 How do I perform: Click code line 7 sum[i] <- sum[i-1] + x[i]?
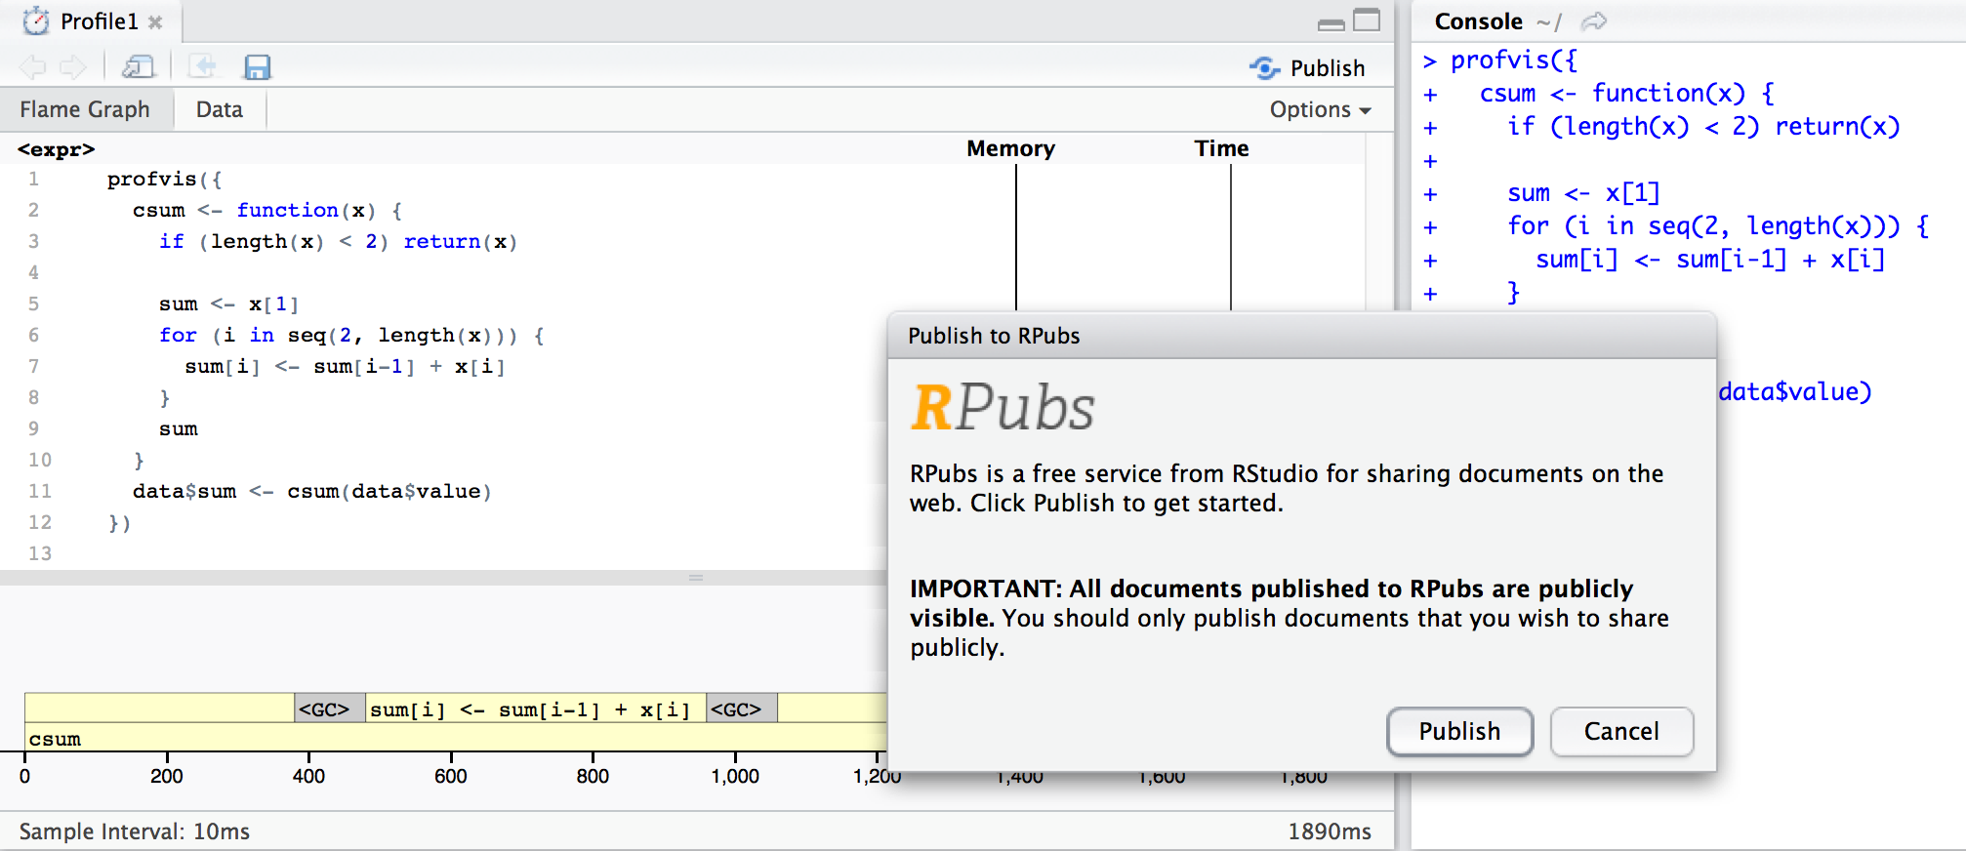(x=345, y=366)
